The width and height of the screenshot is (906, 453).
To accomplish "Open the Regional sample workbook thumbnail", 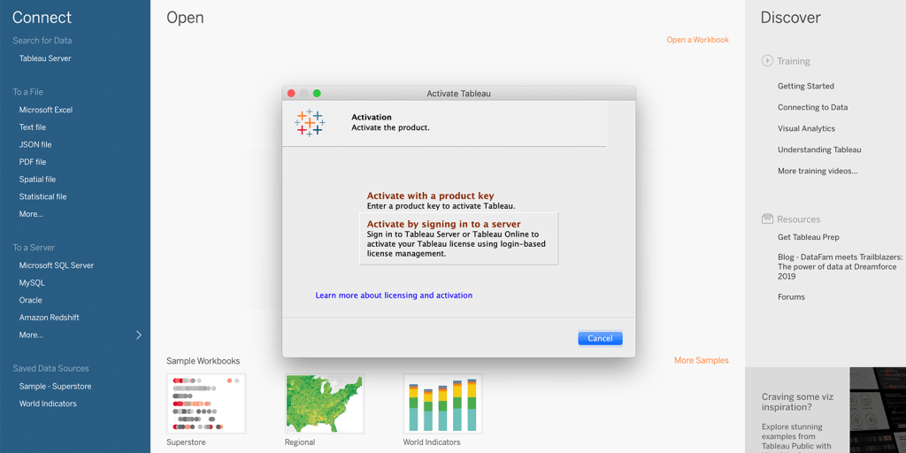I will click(x=325, y=403).
